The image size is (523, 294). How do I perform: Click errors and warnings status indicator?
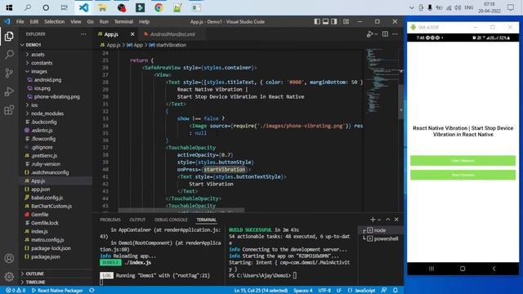pos(16,291)
